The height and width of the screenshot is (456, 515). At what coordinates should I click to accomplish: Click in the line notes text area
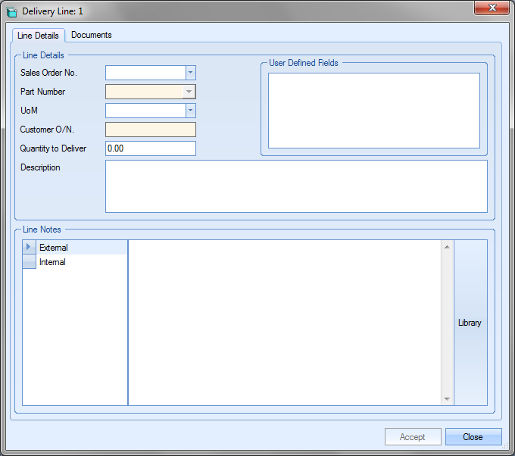click(x=285, y=323)
